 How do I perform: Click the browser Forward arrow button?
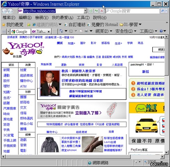pyautogui.click(x=10, y=11)
